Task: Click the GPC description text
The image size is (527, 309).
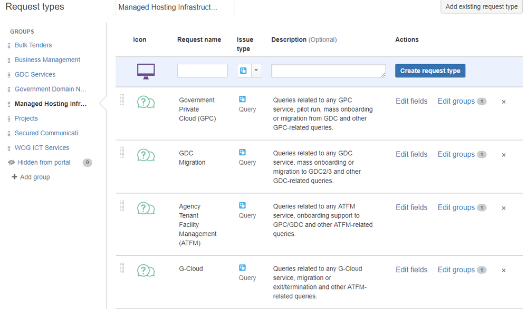Action: pyautogui.click(x=323, y=114)
